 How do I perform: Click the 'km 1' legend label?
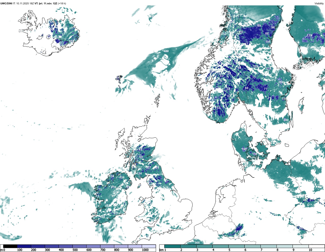coord(163,250)
